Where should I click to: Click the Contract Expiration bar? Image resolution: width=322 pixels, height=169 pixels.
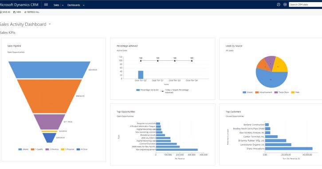(x=166, y=144)
